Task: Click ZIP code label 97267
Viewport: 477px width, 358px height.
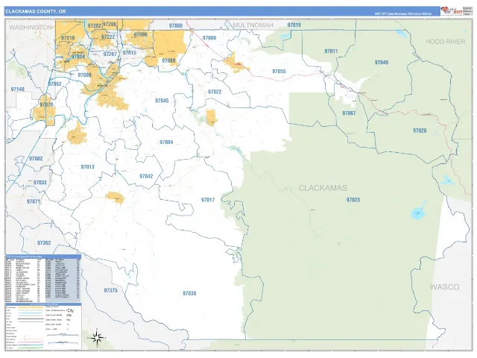Action: [110, 54]
